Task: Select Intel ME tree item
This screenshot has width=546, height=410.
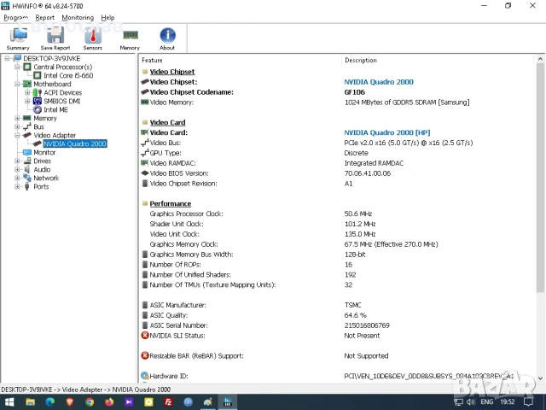Action: click(x=55, y=109)
